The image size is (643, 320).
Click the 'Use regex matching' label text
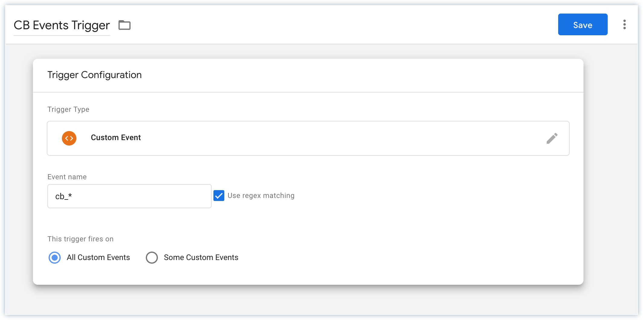point(261,196)
